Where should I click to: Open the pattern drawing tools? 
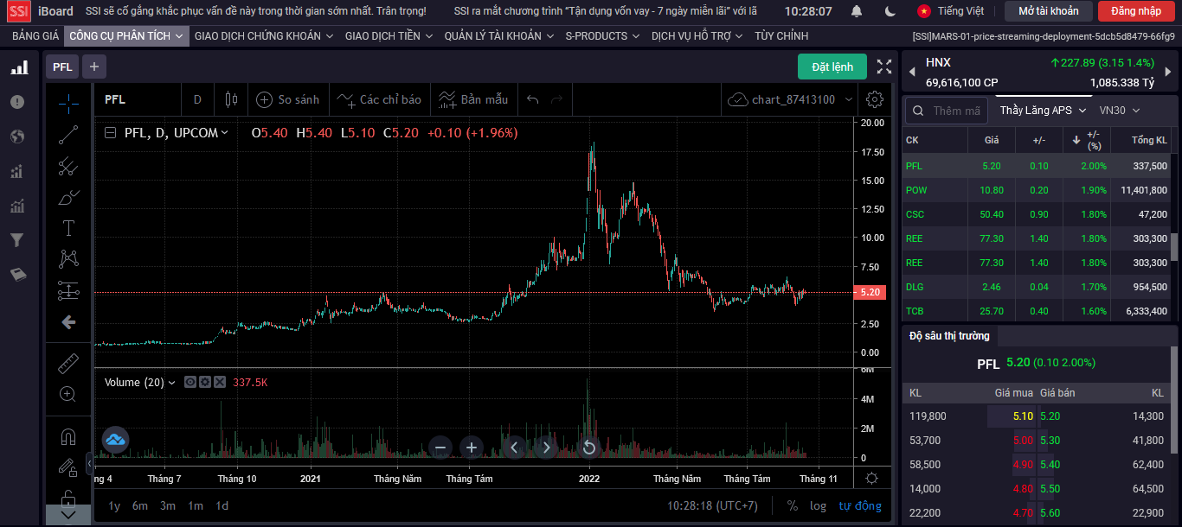tap(68, 259)
